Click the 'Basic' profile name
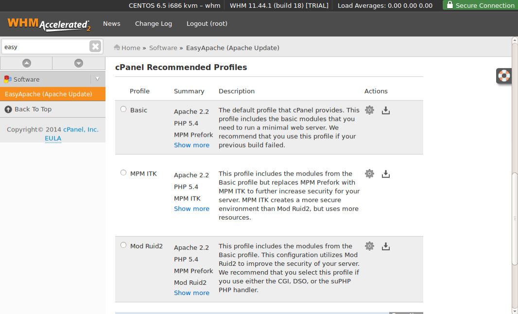 139,110
